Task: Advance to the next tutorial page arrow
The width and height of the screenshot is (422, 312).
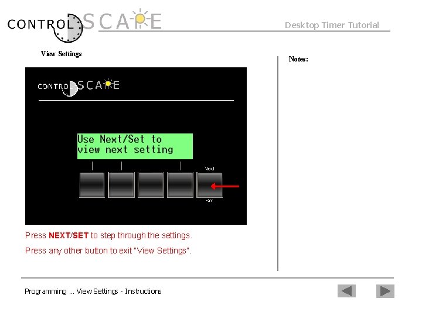Action: (x=385, y=291)
